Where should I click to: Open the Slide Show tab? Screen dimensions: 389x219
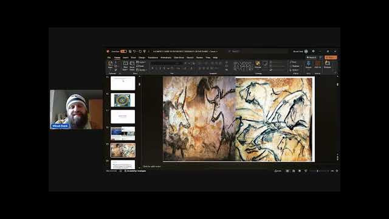pyautogui.click(x=179, y=57)
